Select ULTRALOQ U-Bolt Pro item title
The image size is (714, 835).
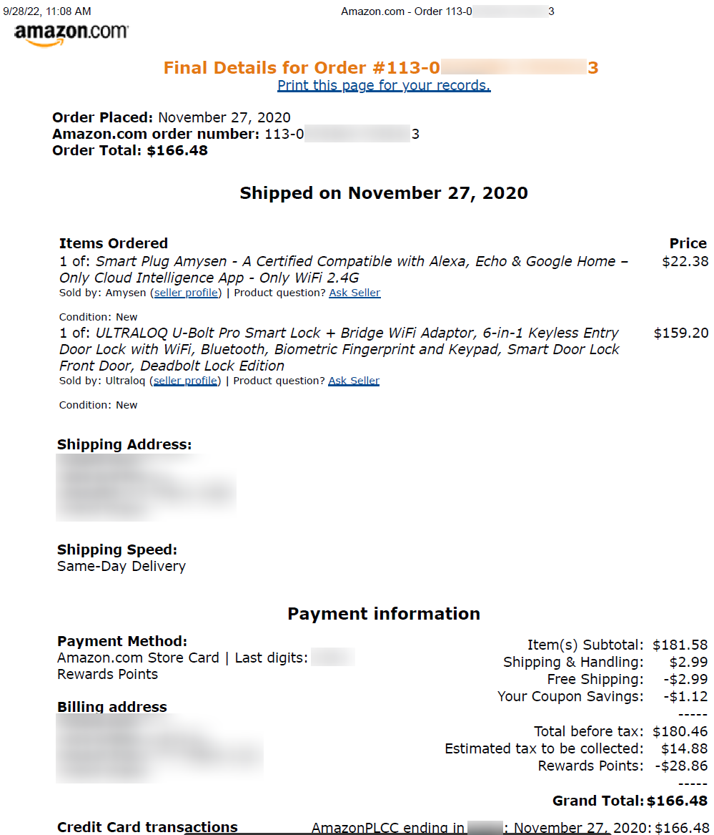(x=339, y=348)
